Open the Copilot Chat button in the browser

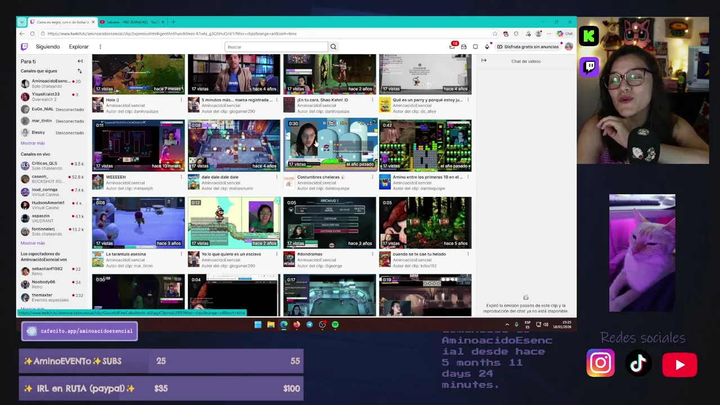point(565,34)
